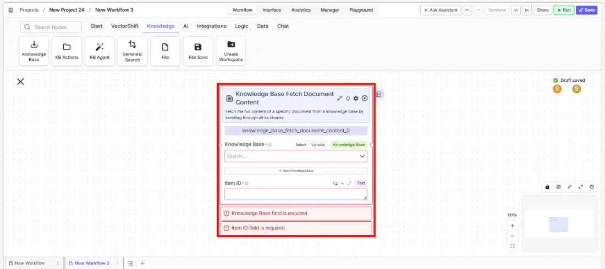This screenshot has height=269, width=605.
Task: Click the node's refresh icon
Action: (x=348, y=98)
